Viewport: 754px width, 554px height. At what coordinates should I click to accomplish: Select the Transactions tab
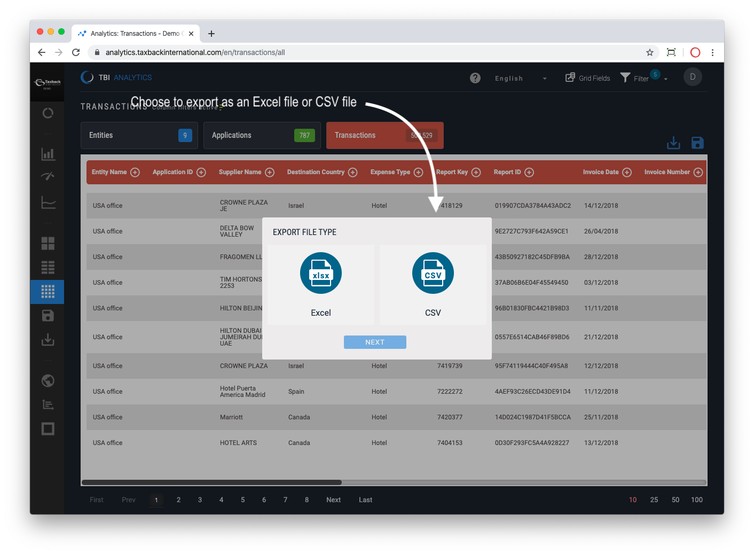pos(385,135)
